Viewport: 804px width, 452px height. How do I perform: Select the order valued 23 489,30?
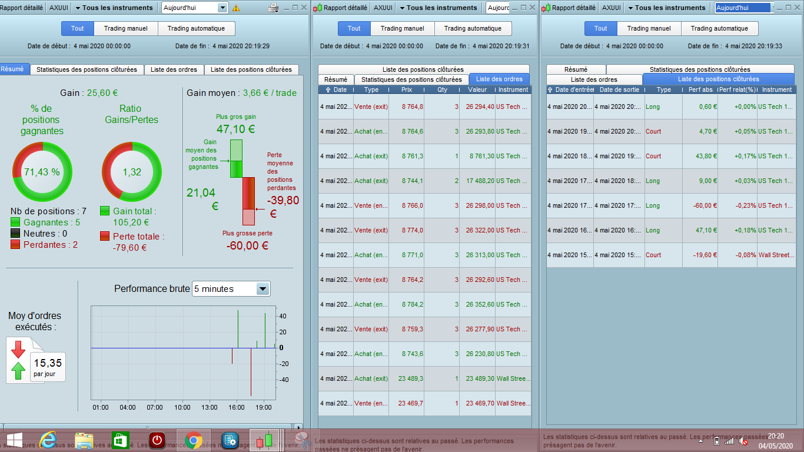click(x=424, y=378)
